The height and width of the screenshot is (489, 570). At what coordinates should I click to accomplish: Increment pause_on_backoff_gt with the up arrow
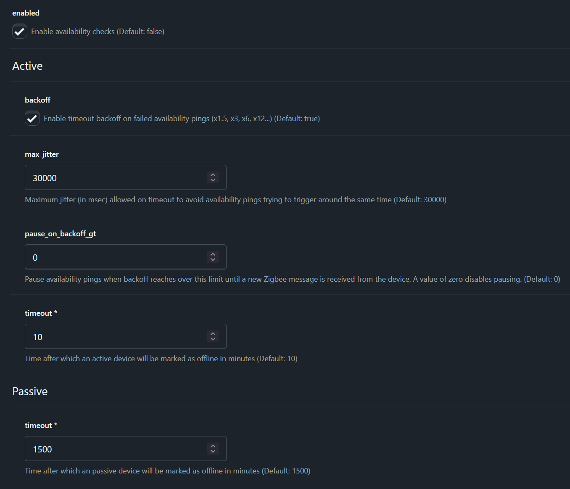pos(213,254)
